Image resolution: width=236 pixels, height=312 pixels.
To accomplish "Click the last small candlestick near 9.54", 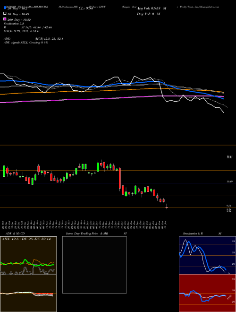I will 167,207.
